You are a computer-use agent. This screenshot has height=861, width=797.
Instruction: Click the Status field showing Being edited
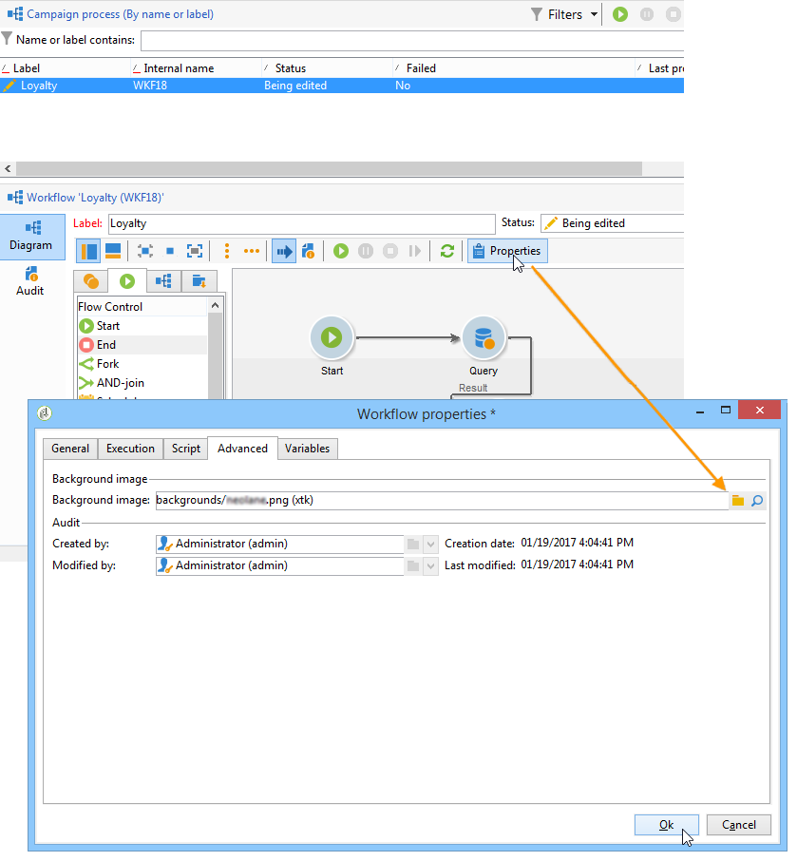[x=612, y=223]
